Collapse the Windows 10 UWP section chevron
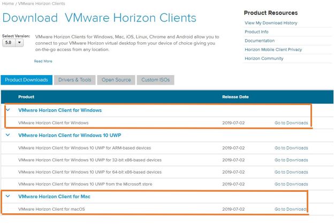 [x=8, y=135]
